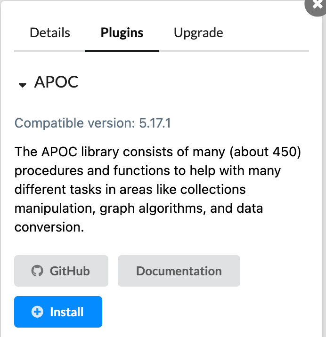The image size is (326, 337).
Task: Open the Upgrade tab
Action: coord(198,33)
